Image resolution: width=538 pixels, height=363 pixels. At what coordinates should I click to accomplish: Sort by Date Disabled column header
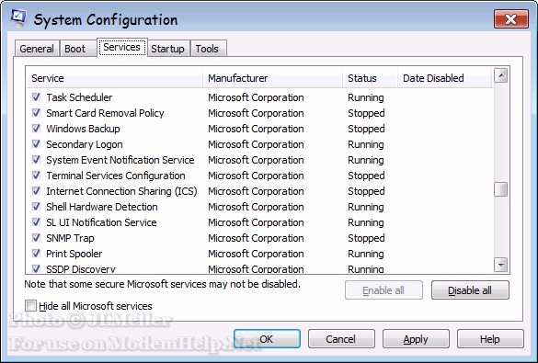445,78
